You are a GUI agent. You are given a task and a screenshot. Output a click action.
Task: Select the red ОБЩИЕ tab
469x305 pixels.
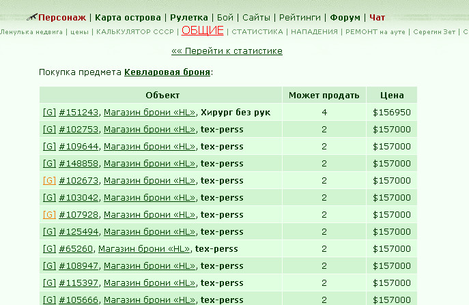[203, 31]
